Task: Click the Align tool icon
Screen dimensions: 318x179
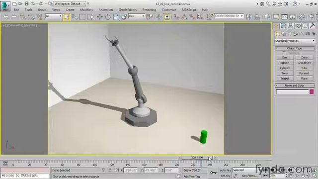Action: click(x=257, y=17)
